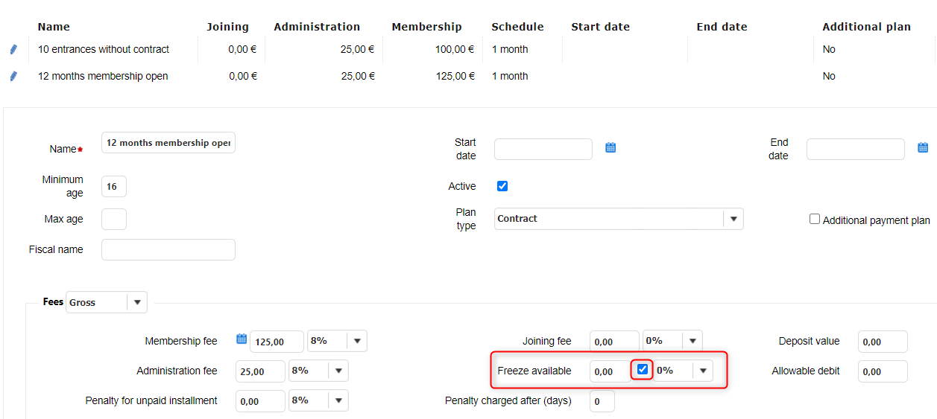937x419 pixels.
Task: Uncheck the Active checkbox
Action: click(x=502, y=186)
